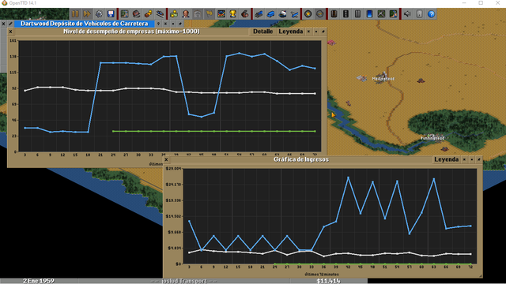This screenshot has width=506, height=284.
Task: Open company league trophy icon
Action: click(233, 14)
